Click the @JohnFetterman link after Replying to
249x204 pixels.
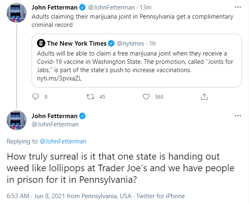[63, 141]
